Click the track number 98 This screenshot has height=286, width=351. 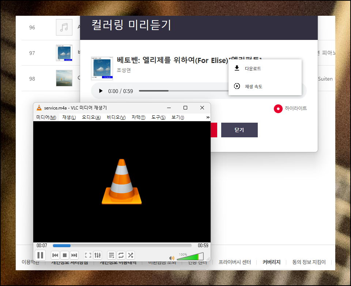pos(32,79)
